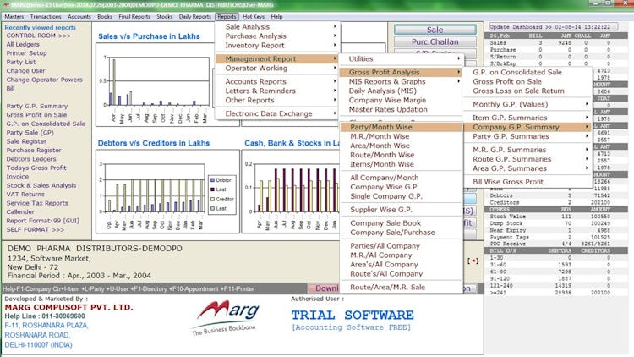Select Supplier Wise G.P. entry
The height and width of the screenshot is (357, 634).
point(401,210)
